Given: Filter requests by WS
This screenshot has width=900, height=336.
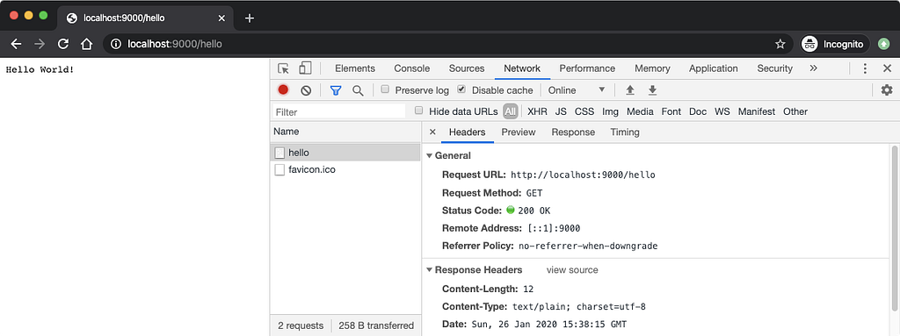Looking at the screenshot, I should point(722,111).
